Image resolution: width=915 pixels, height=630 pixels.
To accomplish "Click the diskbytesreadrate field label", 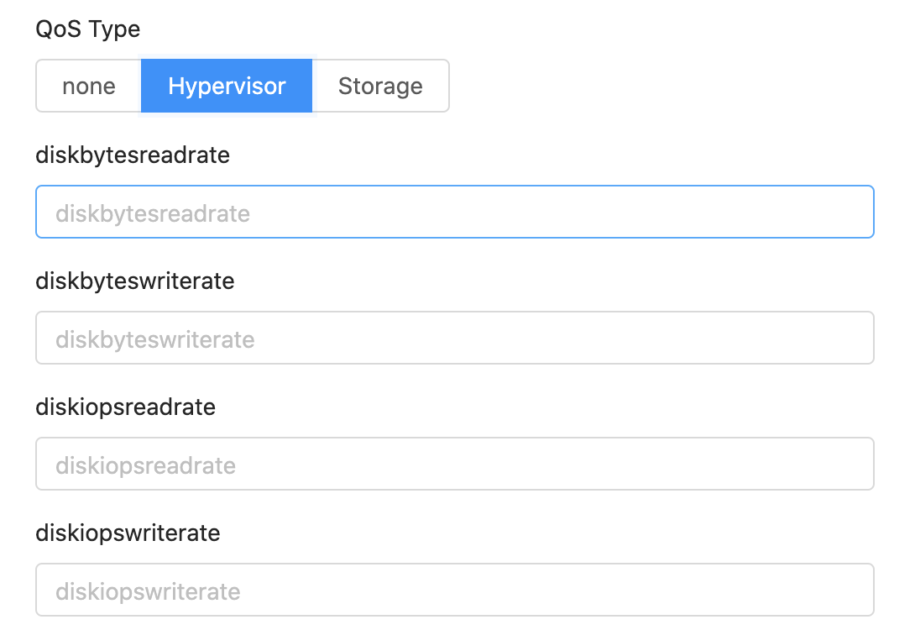I will tap(131, 155).
